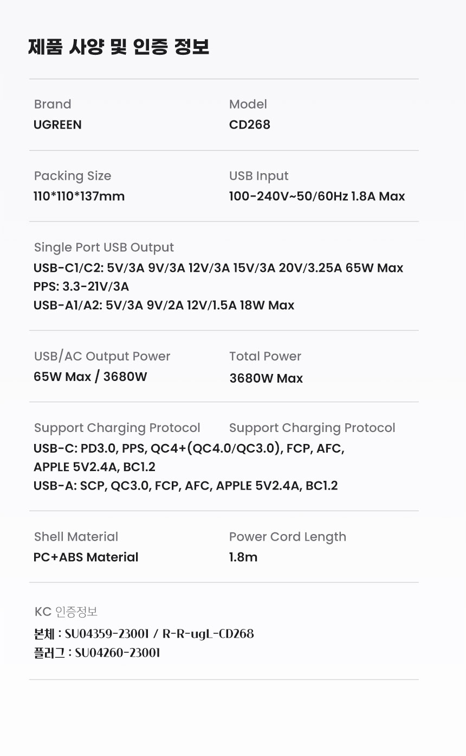Click the Total Power label

(265, 357)
